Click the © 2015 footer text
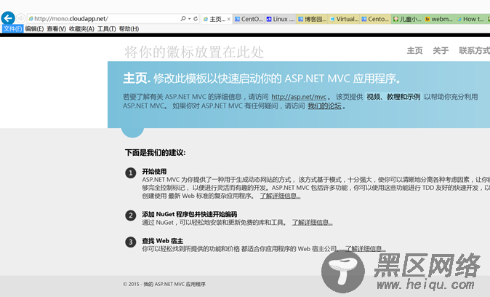Screen dimensions: 490x297 [x=164, y=284]
